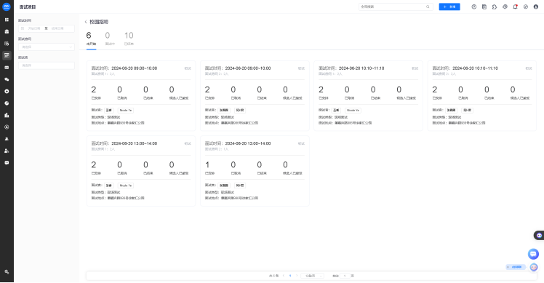Open the pie chart icon in sidebar
544x283 pixels.
(7, 103)
